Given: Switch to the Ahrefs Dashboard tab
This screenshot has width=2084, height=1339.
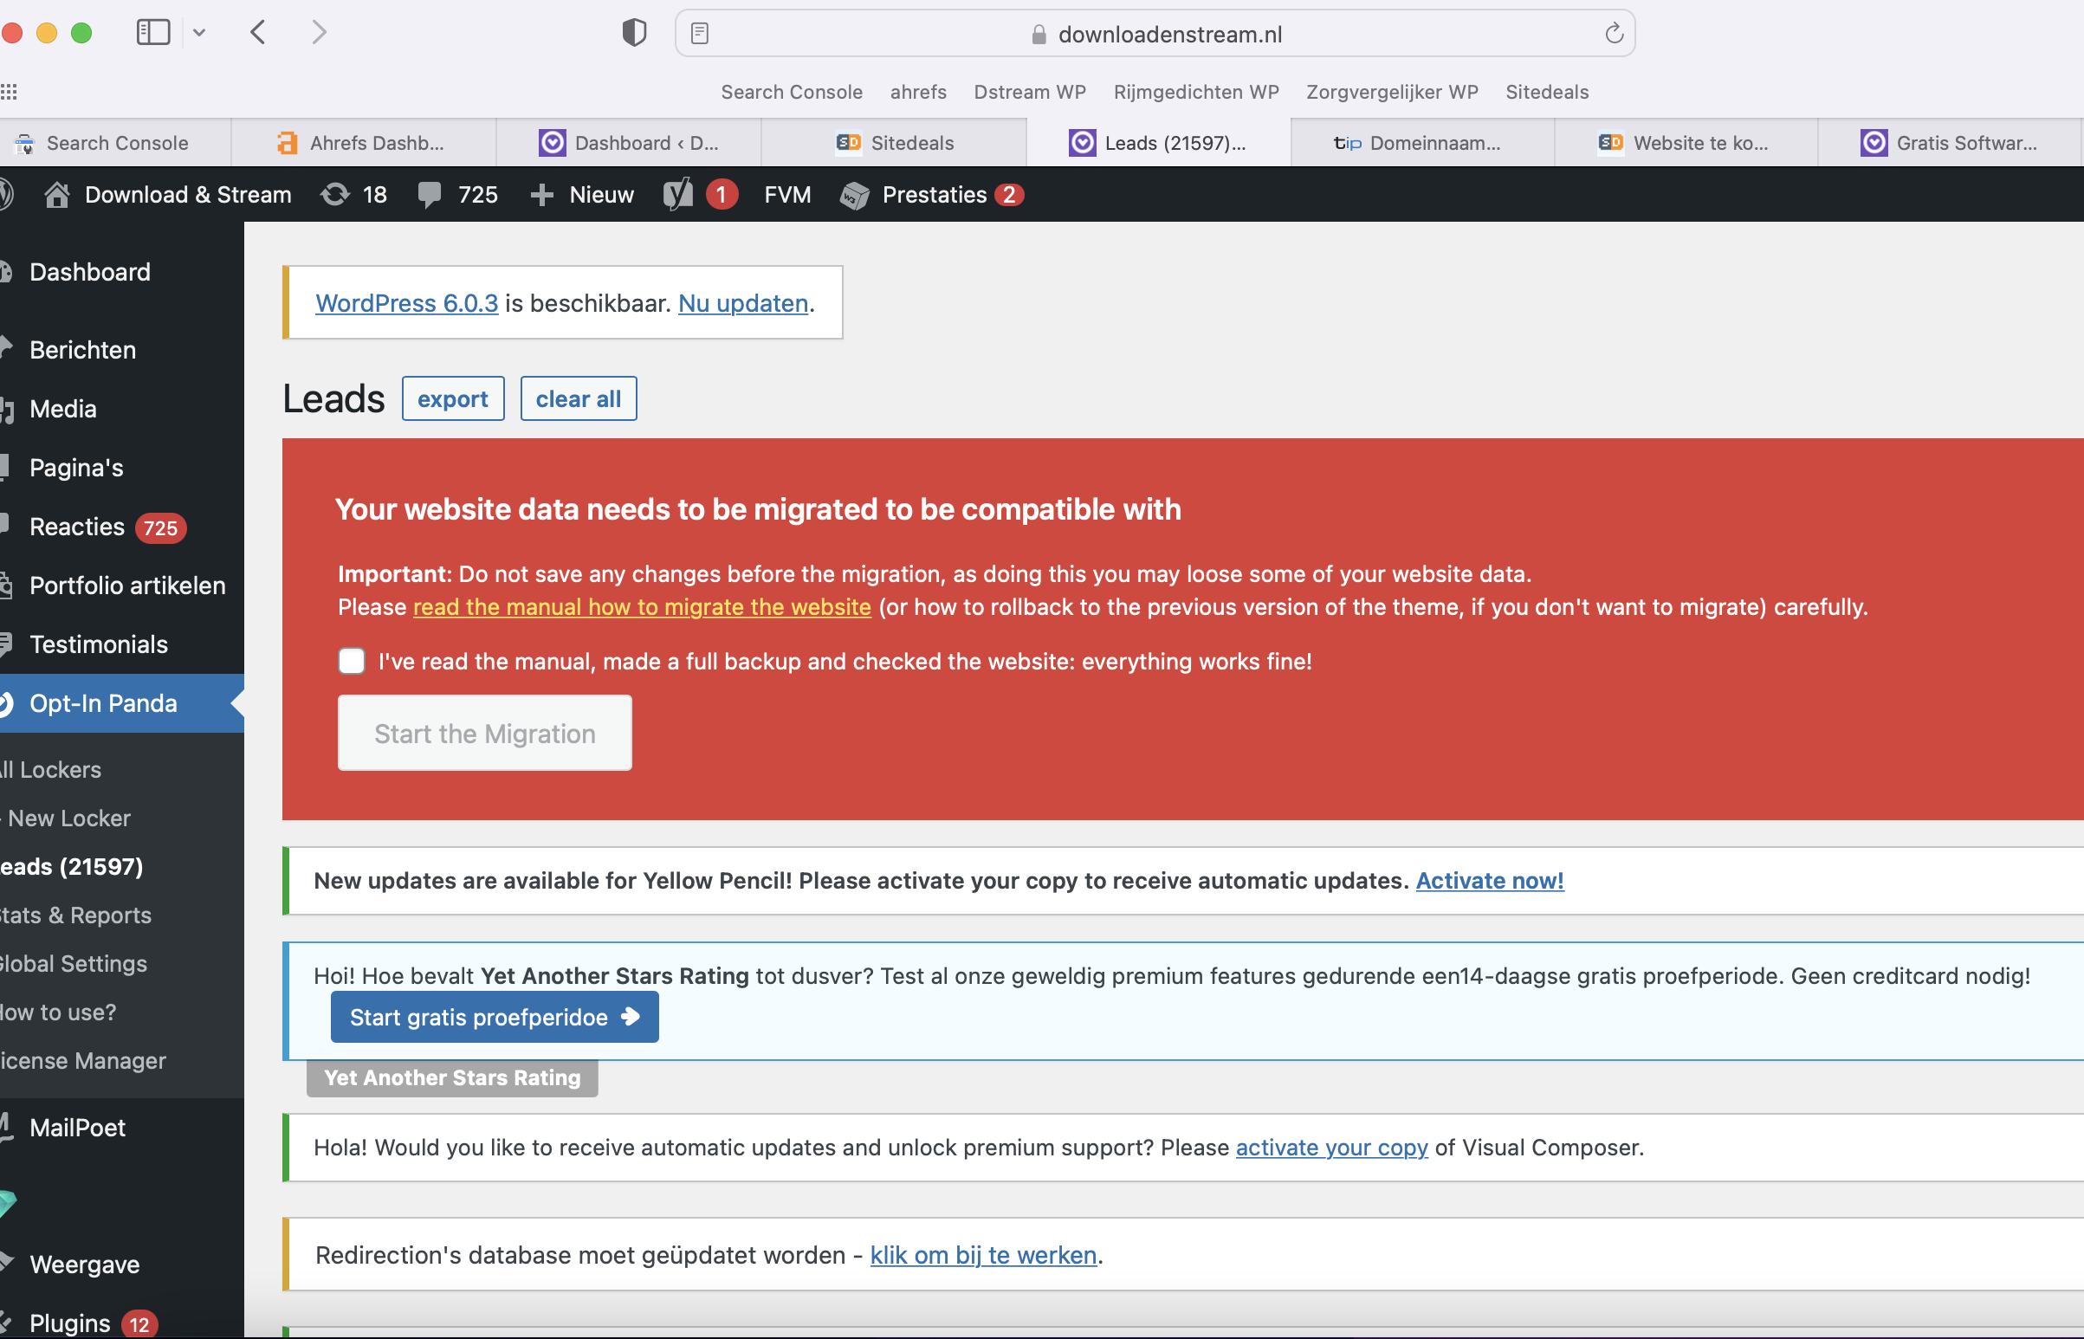Looking at the screenshot, I should (364, 143).
